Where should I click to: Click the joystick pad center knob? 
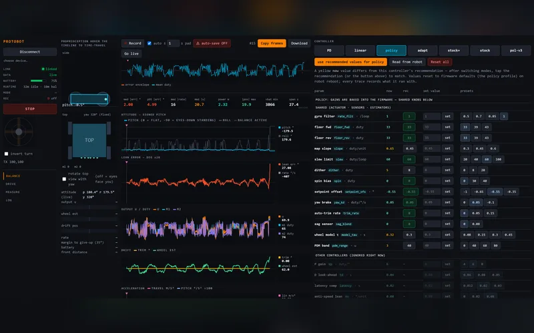click(19, 131)
